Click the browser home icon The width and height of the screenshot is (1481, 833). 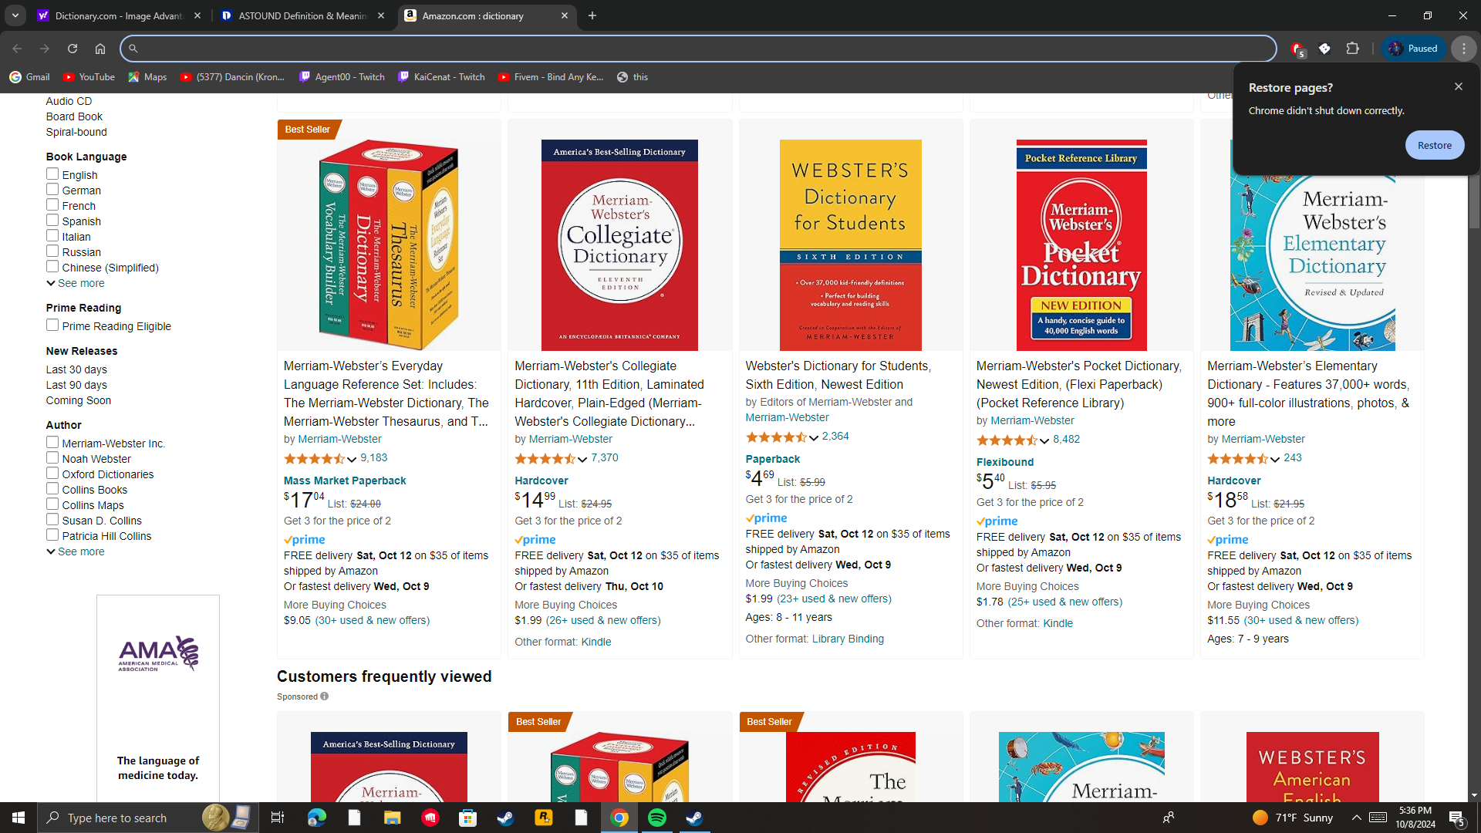(100, 49)
